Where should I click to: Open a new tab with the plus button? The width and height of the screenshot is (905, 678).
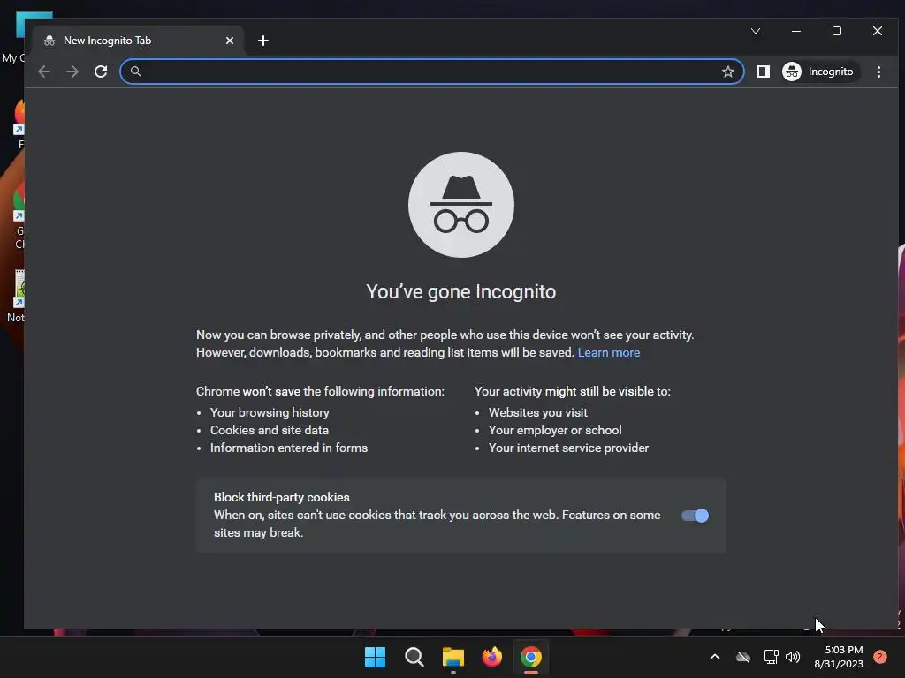[263, 41]
